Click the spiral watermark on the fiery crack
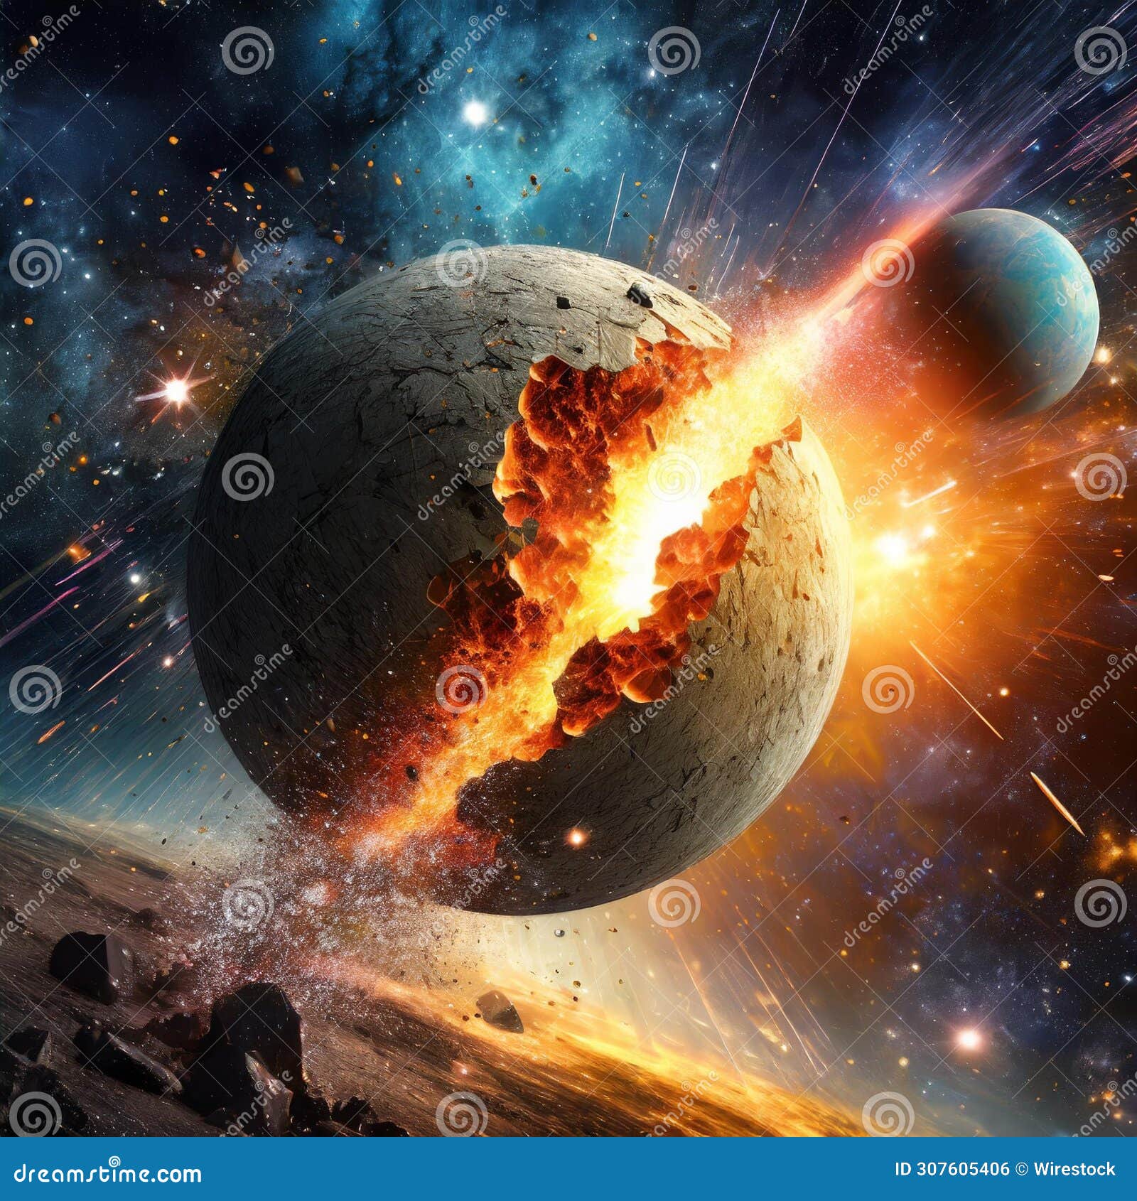This screenshot has height=1201, width=1137. (672, 480)
